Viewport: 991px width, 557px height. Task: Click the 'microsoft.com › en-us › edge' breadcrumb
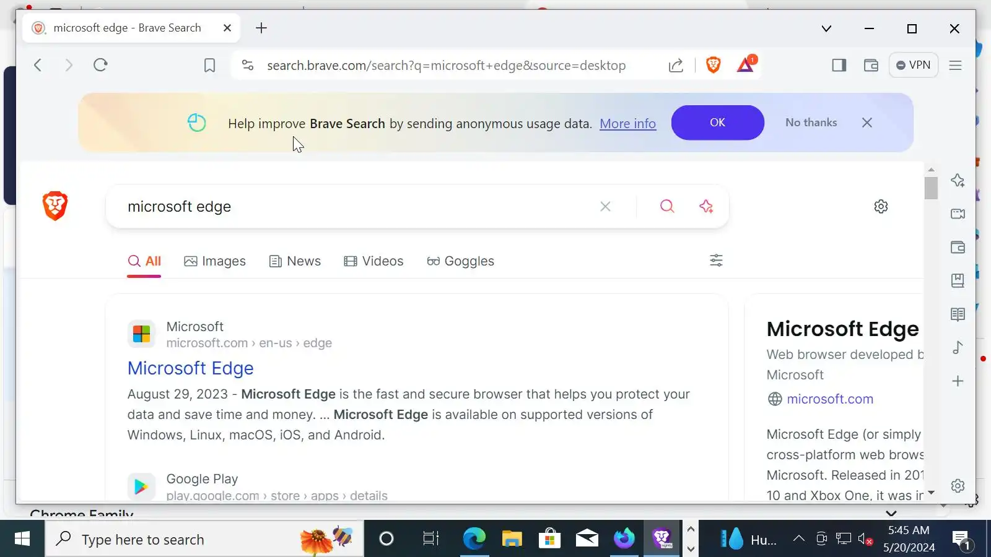[x=249, y=343]
